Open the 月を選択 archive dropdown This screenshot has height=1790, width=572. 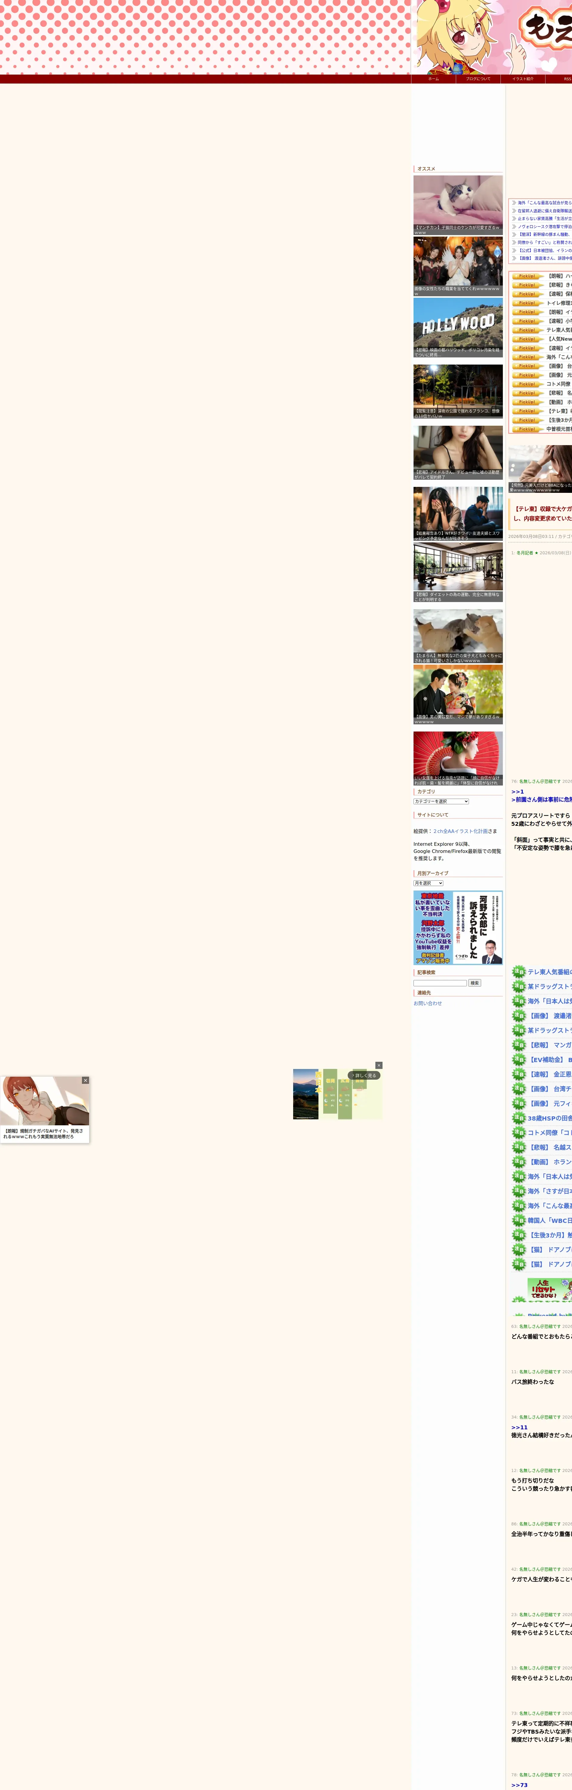pos(428,883)
